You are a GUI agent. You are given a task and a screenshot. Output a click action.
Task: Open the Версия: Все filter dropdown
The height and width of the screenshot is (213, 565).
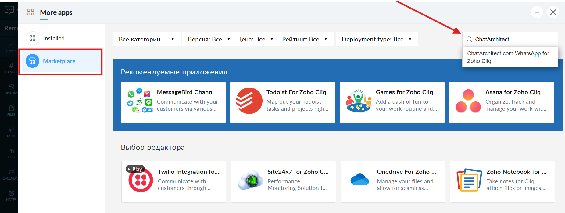209,39
